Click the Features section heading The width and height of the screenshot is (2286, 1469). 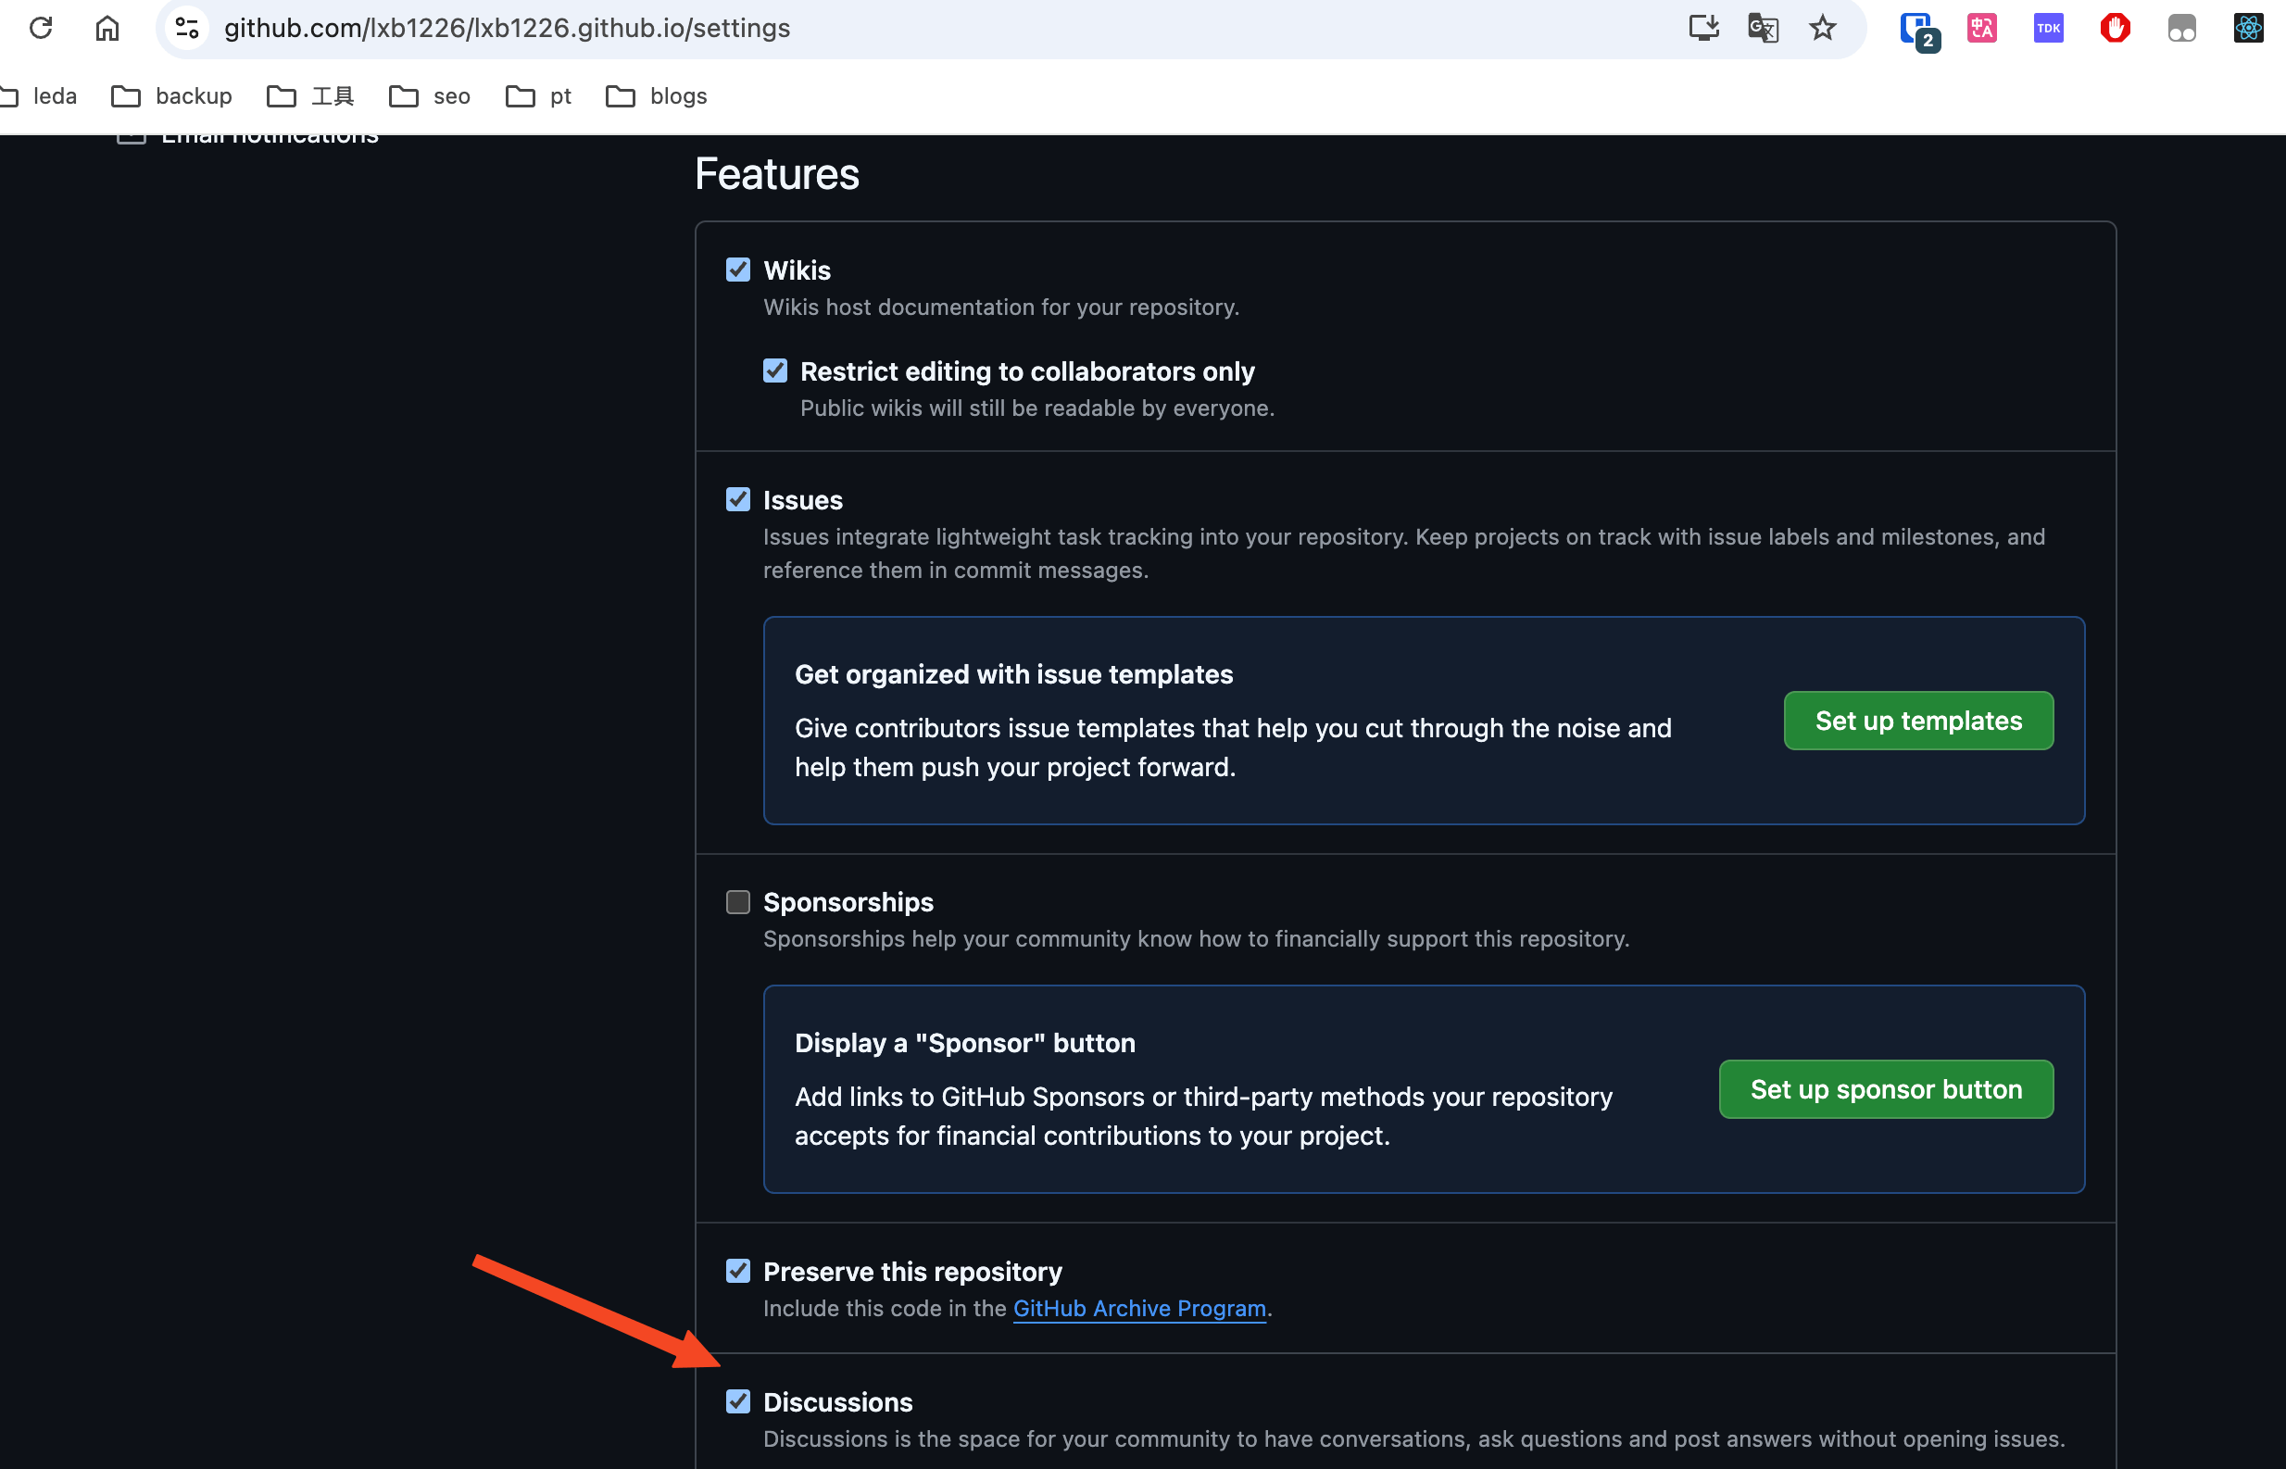pyautogui.click(x=776, y=174)
